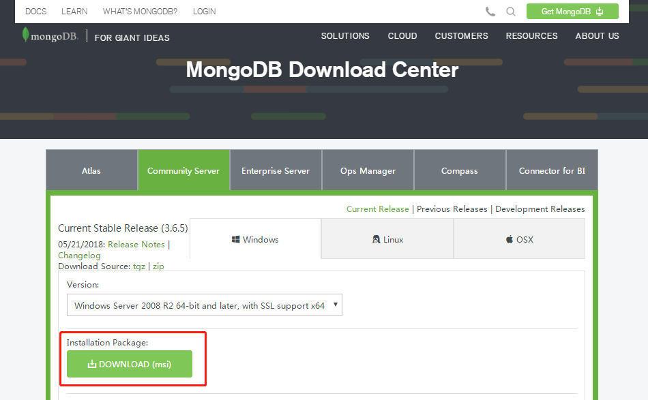Image resolution: width=648 pixels, height=400 pixels.
Task: Select the OSX platform tab
Action: point(520,239)
